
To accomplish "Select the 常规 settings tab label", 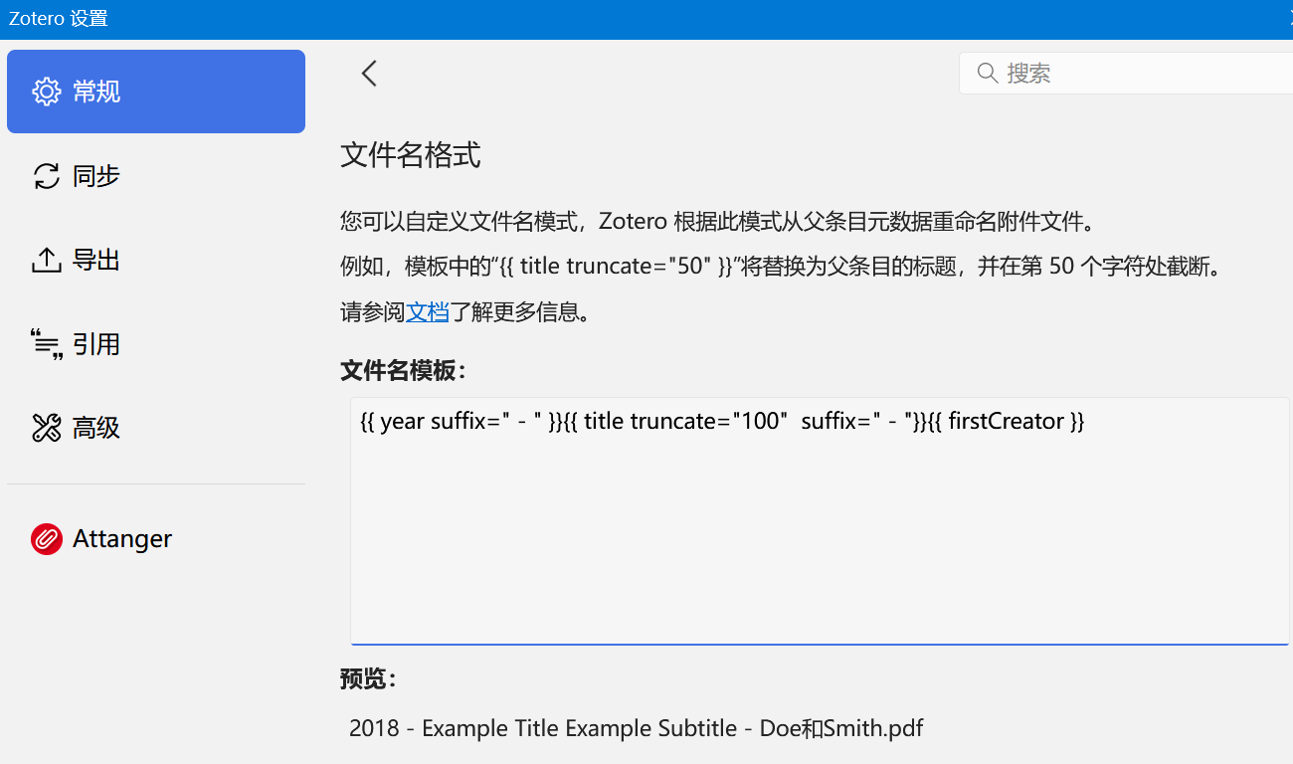I will [x=96, y=92].
